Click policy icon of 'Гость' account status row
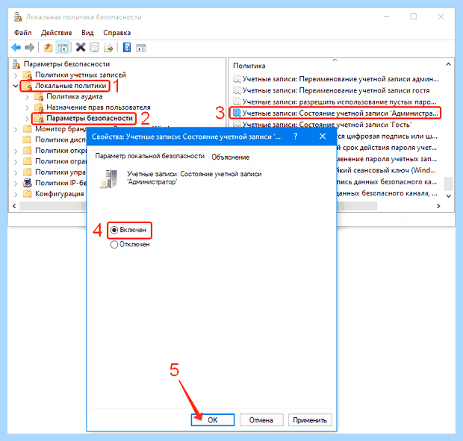 (x=237, y=125)
